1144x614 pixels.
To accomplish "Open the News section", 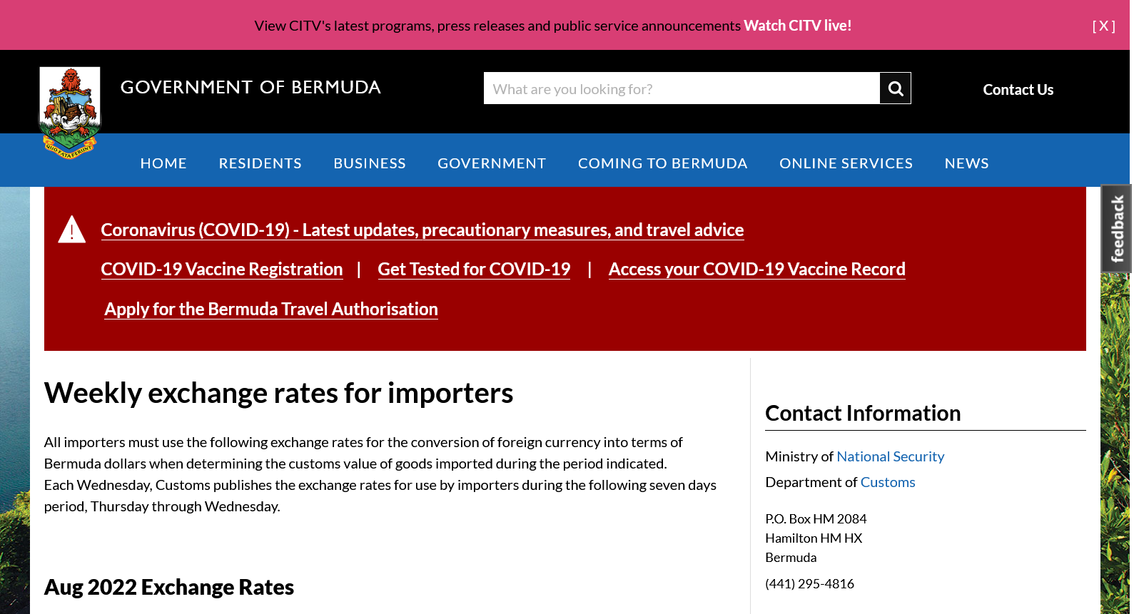I will (966, 163).
